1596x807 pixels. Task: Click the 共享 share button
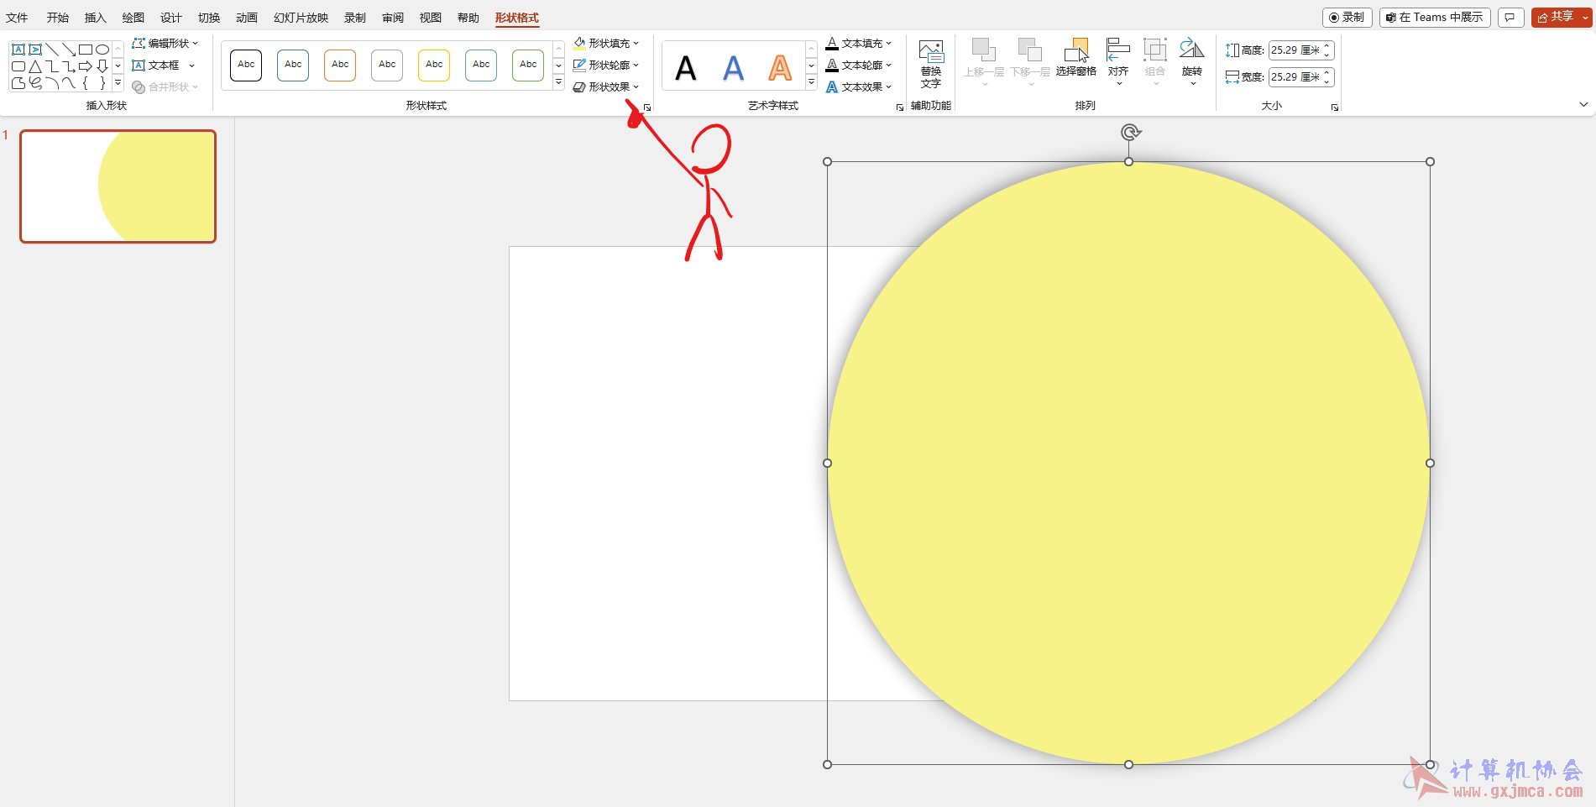1555,18
